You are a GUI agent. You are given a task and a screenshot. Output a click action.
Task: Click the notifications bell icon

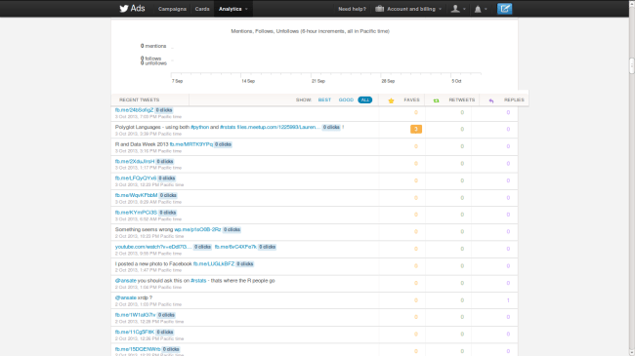(478, 9)
